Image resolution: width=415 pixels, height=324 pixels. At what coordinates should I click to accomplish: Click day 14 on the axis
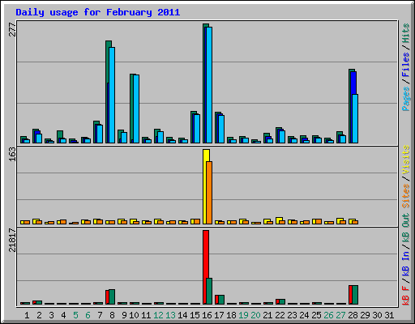point(182,315)
